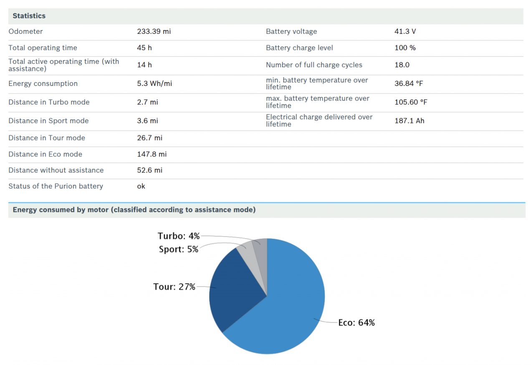Select the Turbo slice in the pie chart
This screenshot has width=531, height=365.
coord(261,247)
